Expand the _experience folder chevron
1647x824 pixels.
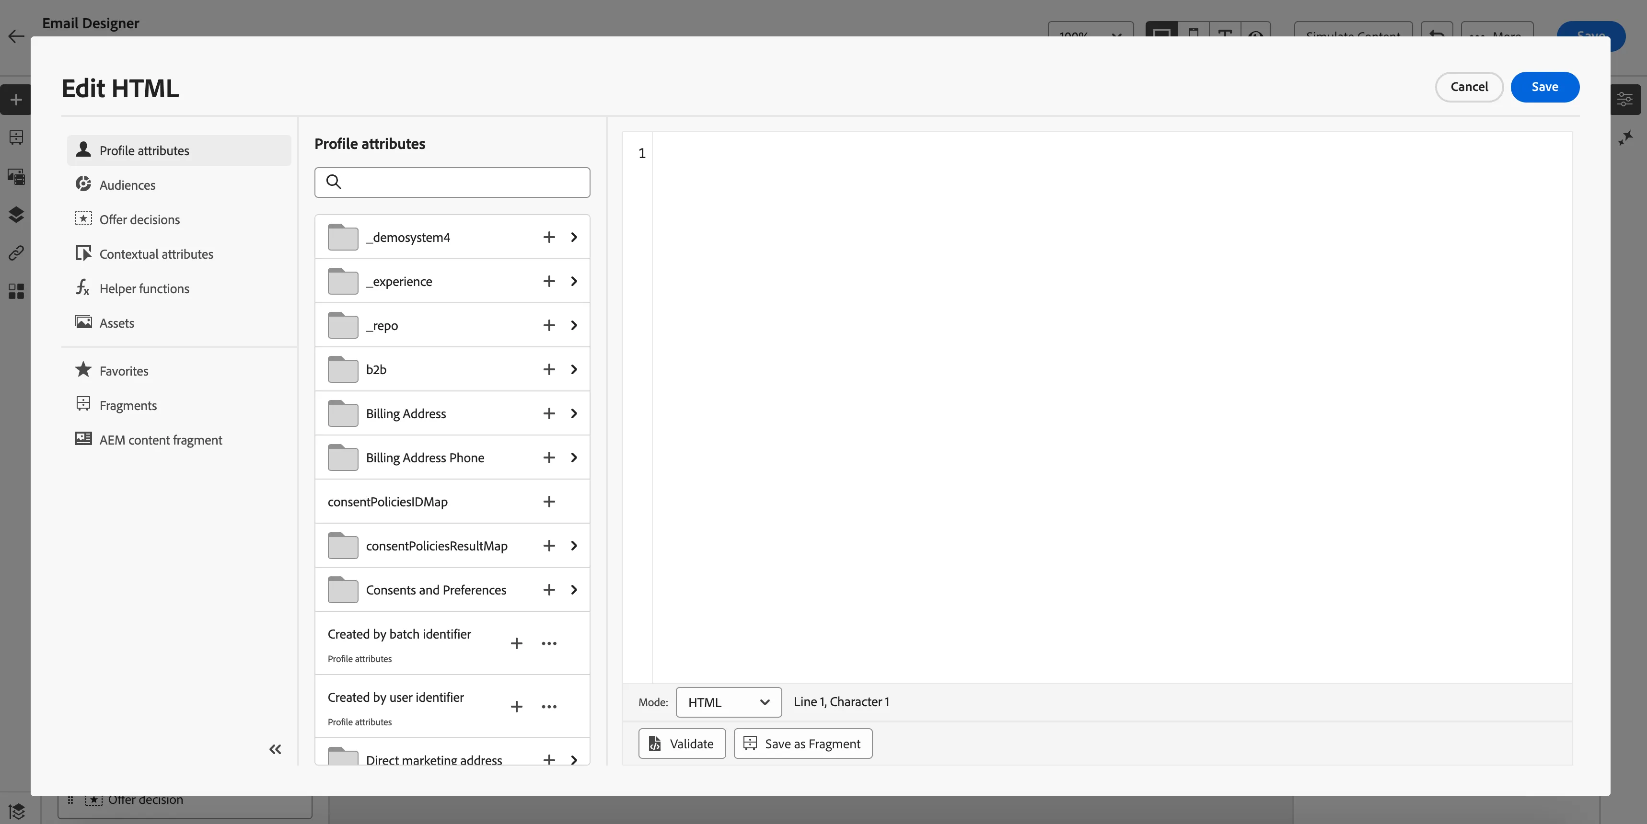pos(574,281)
